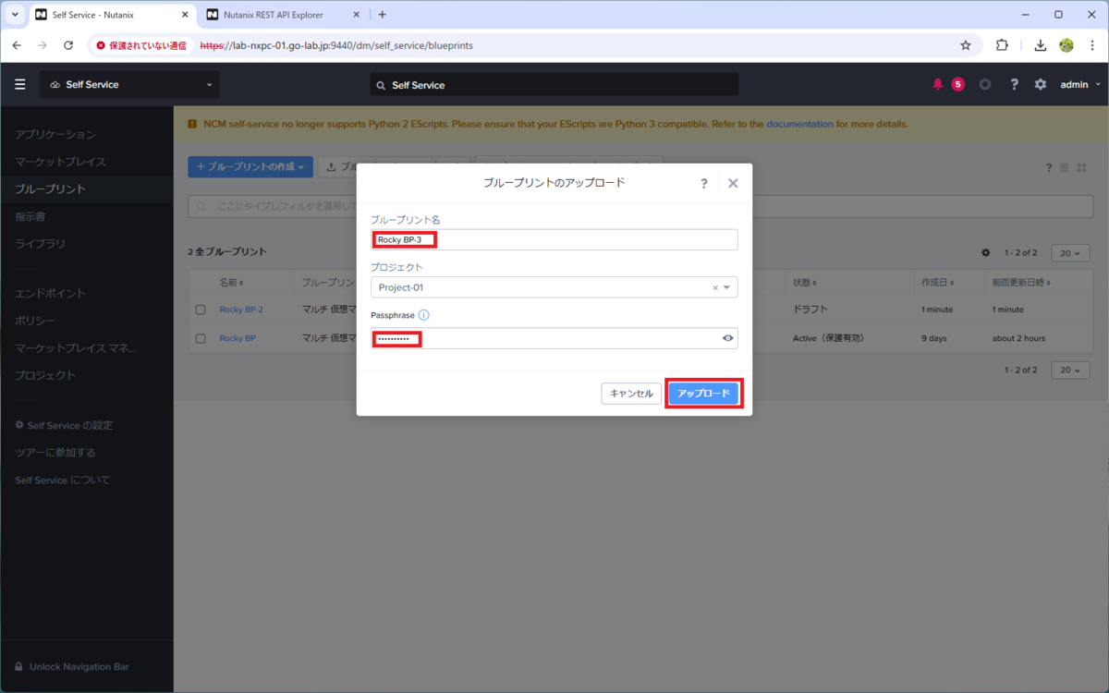
Task: Open the tab search dropdown arrow
Action: click(x=15, y=15)
